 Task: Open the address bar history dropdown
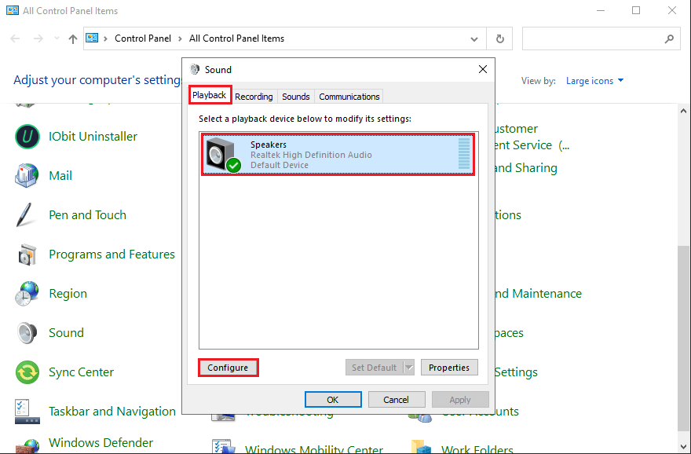tap(473, 38)
